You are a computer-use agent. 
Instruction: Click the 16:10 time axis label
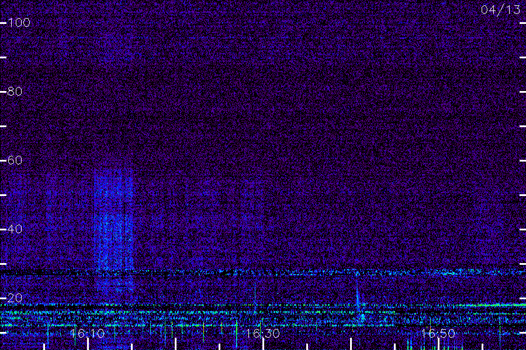click(87, 334)
